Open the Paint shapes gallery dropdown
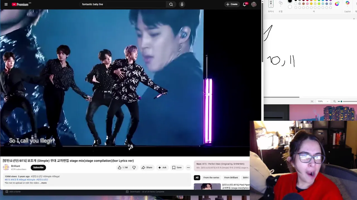The height and width of the screenshot is (200, 357). (x=281, y=6)
